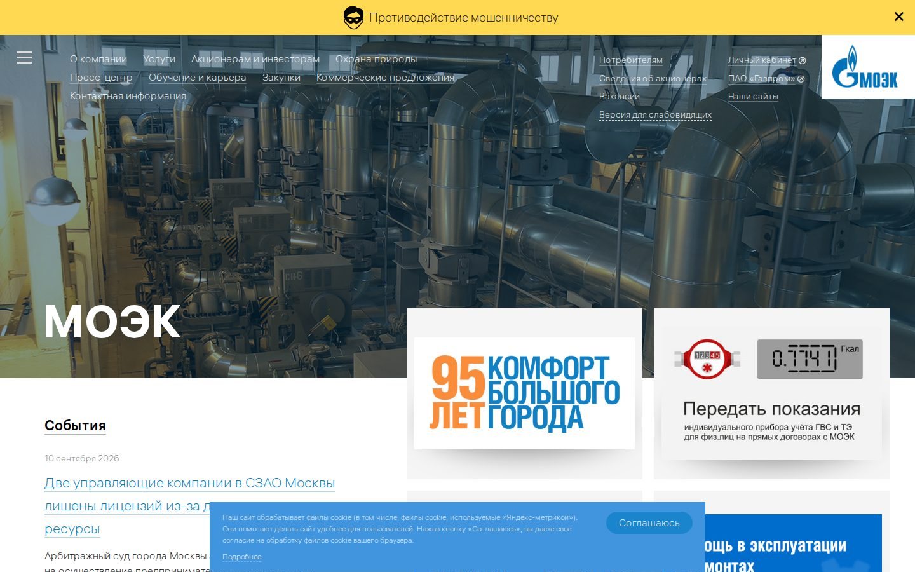Viewport: 915px width, 572px height.
Task: Click external-link icon next to ПАО «Газпром»
Action: [801, 79]
